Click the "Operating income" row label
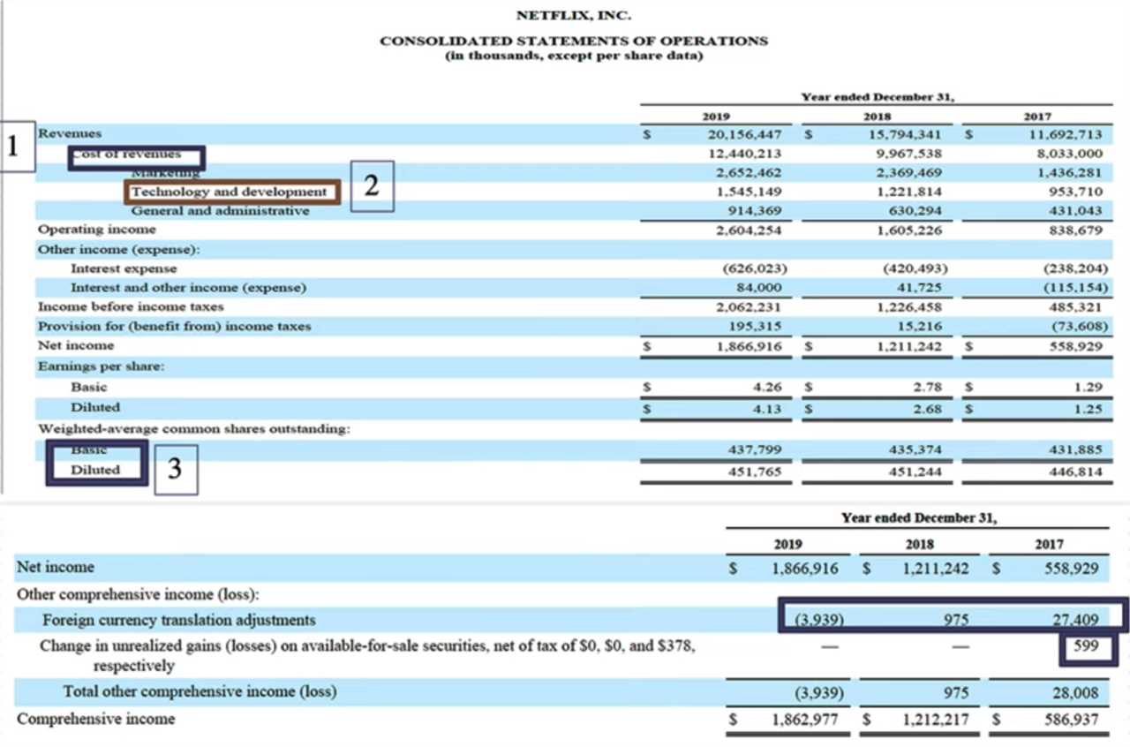1130x747 pixels. point(97,230)
